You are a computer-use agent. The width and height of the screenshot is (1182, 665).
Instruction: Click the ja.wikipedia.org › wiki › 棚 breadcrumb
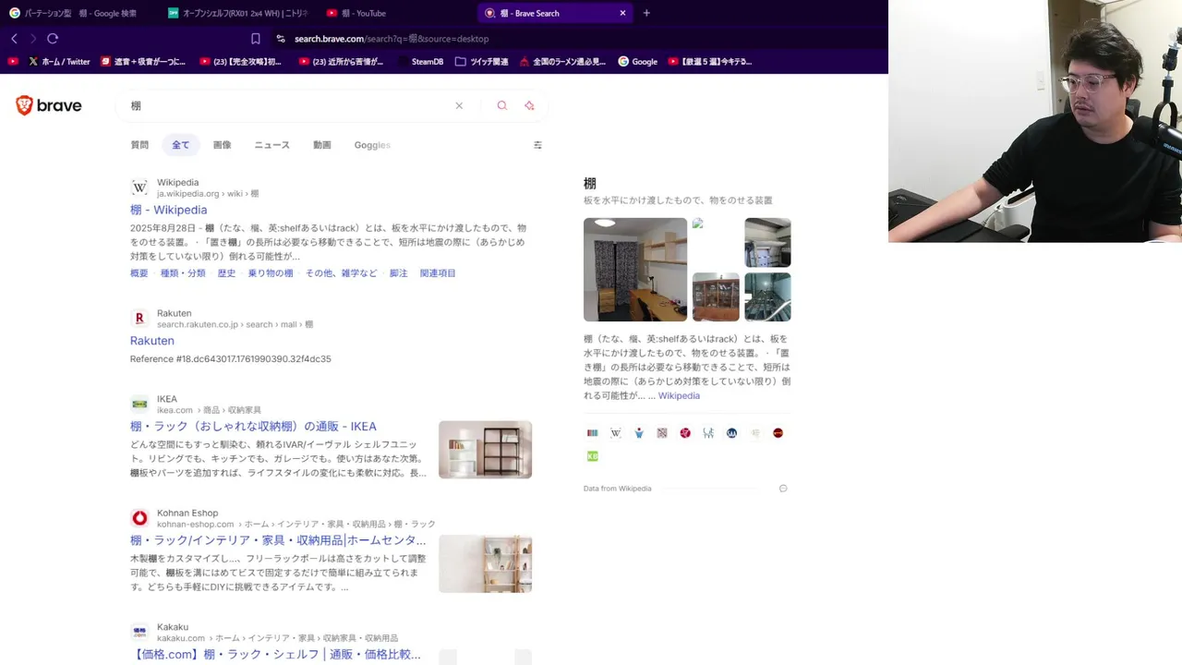[208, 194]
